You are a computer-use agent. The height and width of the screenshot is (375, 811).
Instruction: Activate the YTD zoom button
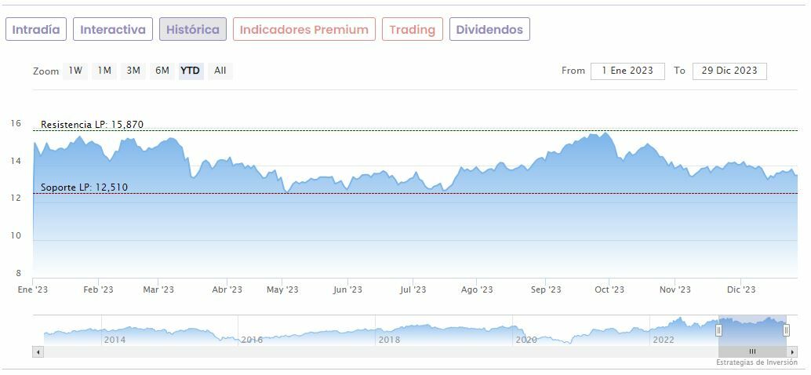point(191,71)
